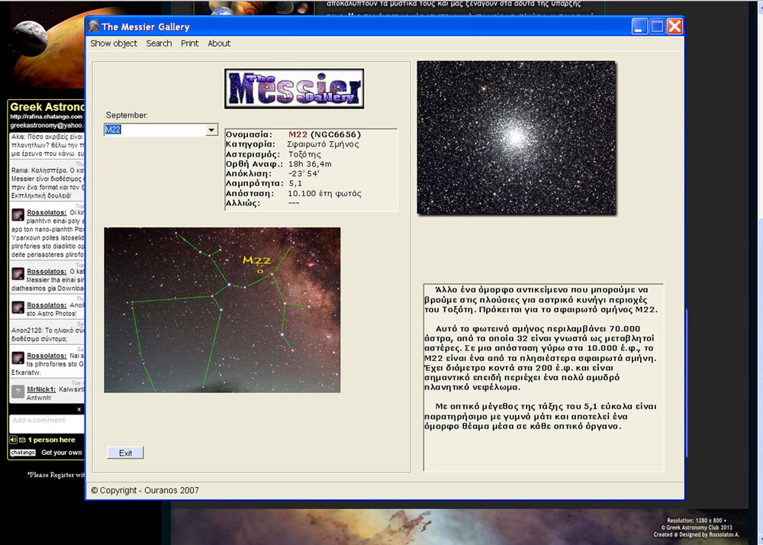This screenshot has height=545, width=763.
Task: Open the first Rossolatos username link
Action: [x=47, y=214]
